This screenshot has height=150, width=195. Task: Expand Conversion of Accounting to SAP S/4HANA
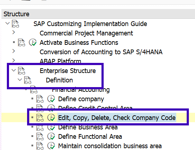14,51
